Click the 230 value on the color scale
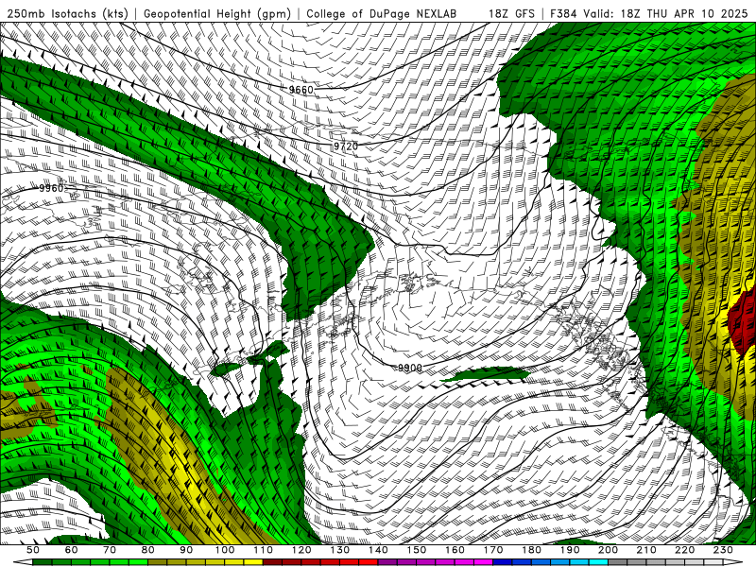This screenshot has width=756, height=567. (723, 550)
